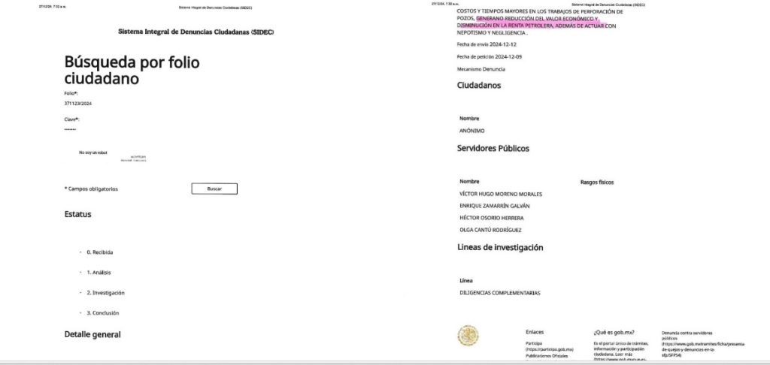Check the 'No soy un robot' captcha
This screenshot has width=770, height=365.
[93, 152]
